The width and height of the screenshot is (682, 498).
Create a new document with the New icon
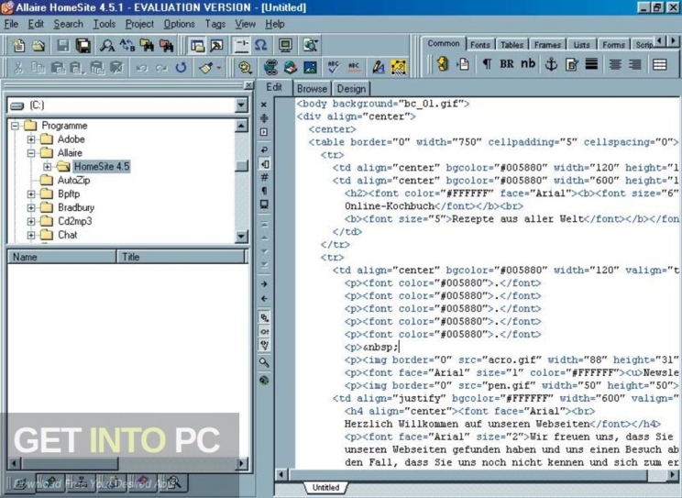(18, 45)
